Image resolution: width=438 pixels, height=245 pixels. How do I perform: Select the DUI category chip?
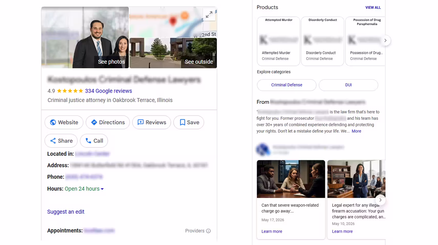348,85
